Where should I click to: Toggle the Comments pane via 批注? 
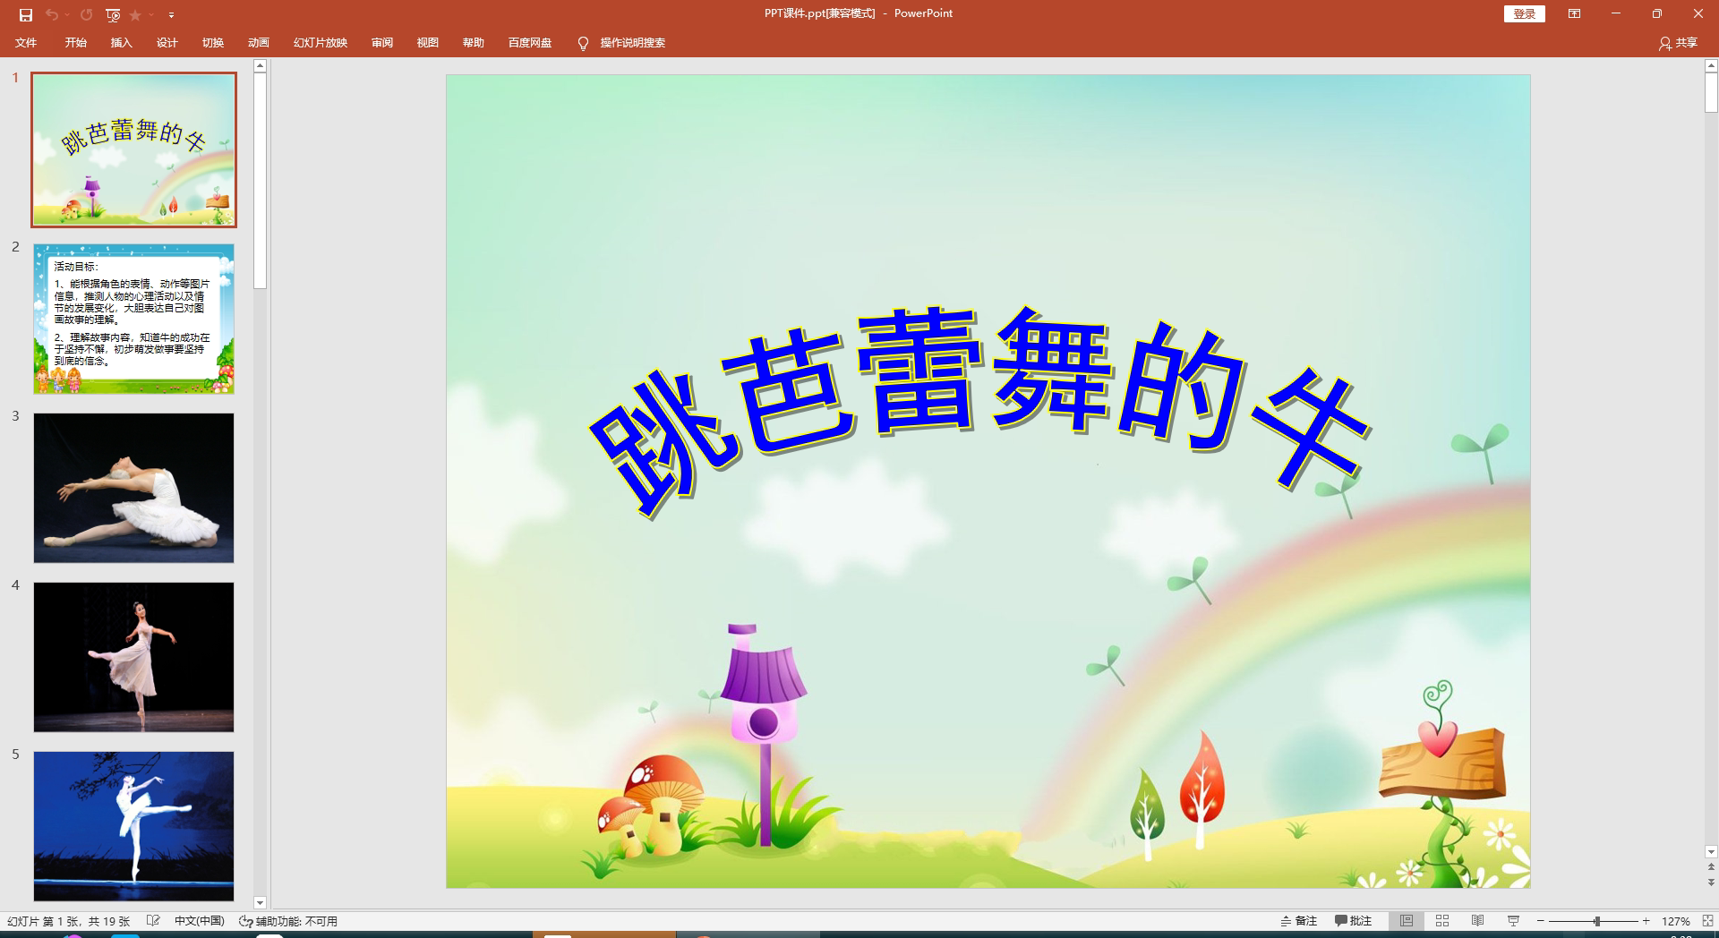1354,920
